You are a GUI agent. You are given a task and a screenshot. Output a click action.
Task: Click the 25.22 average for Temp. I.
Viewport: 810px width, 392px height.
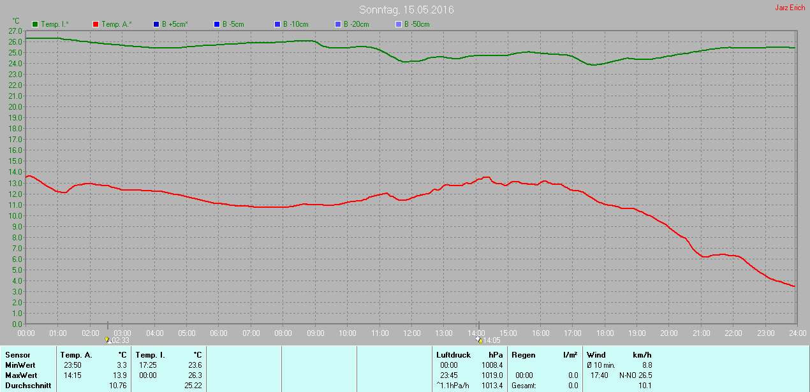pyautogui.click(x=193, y=386)
